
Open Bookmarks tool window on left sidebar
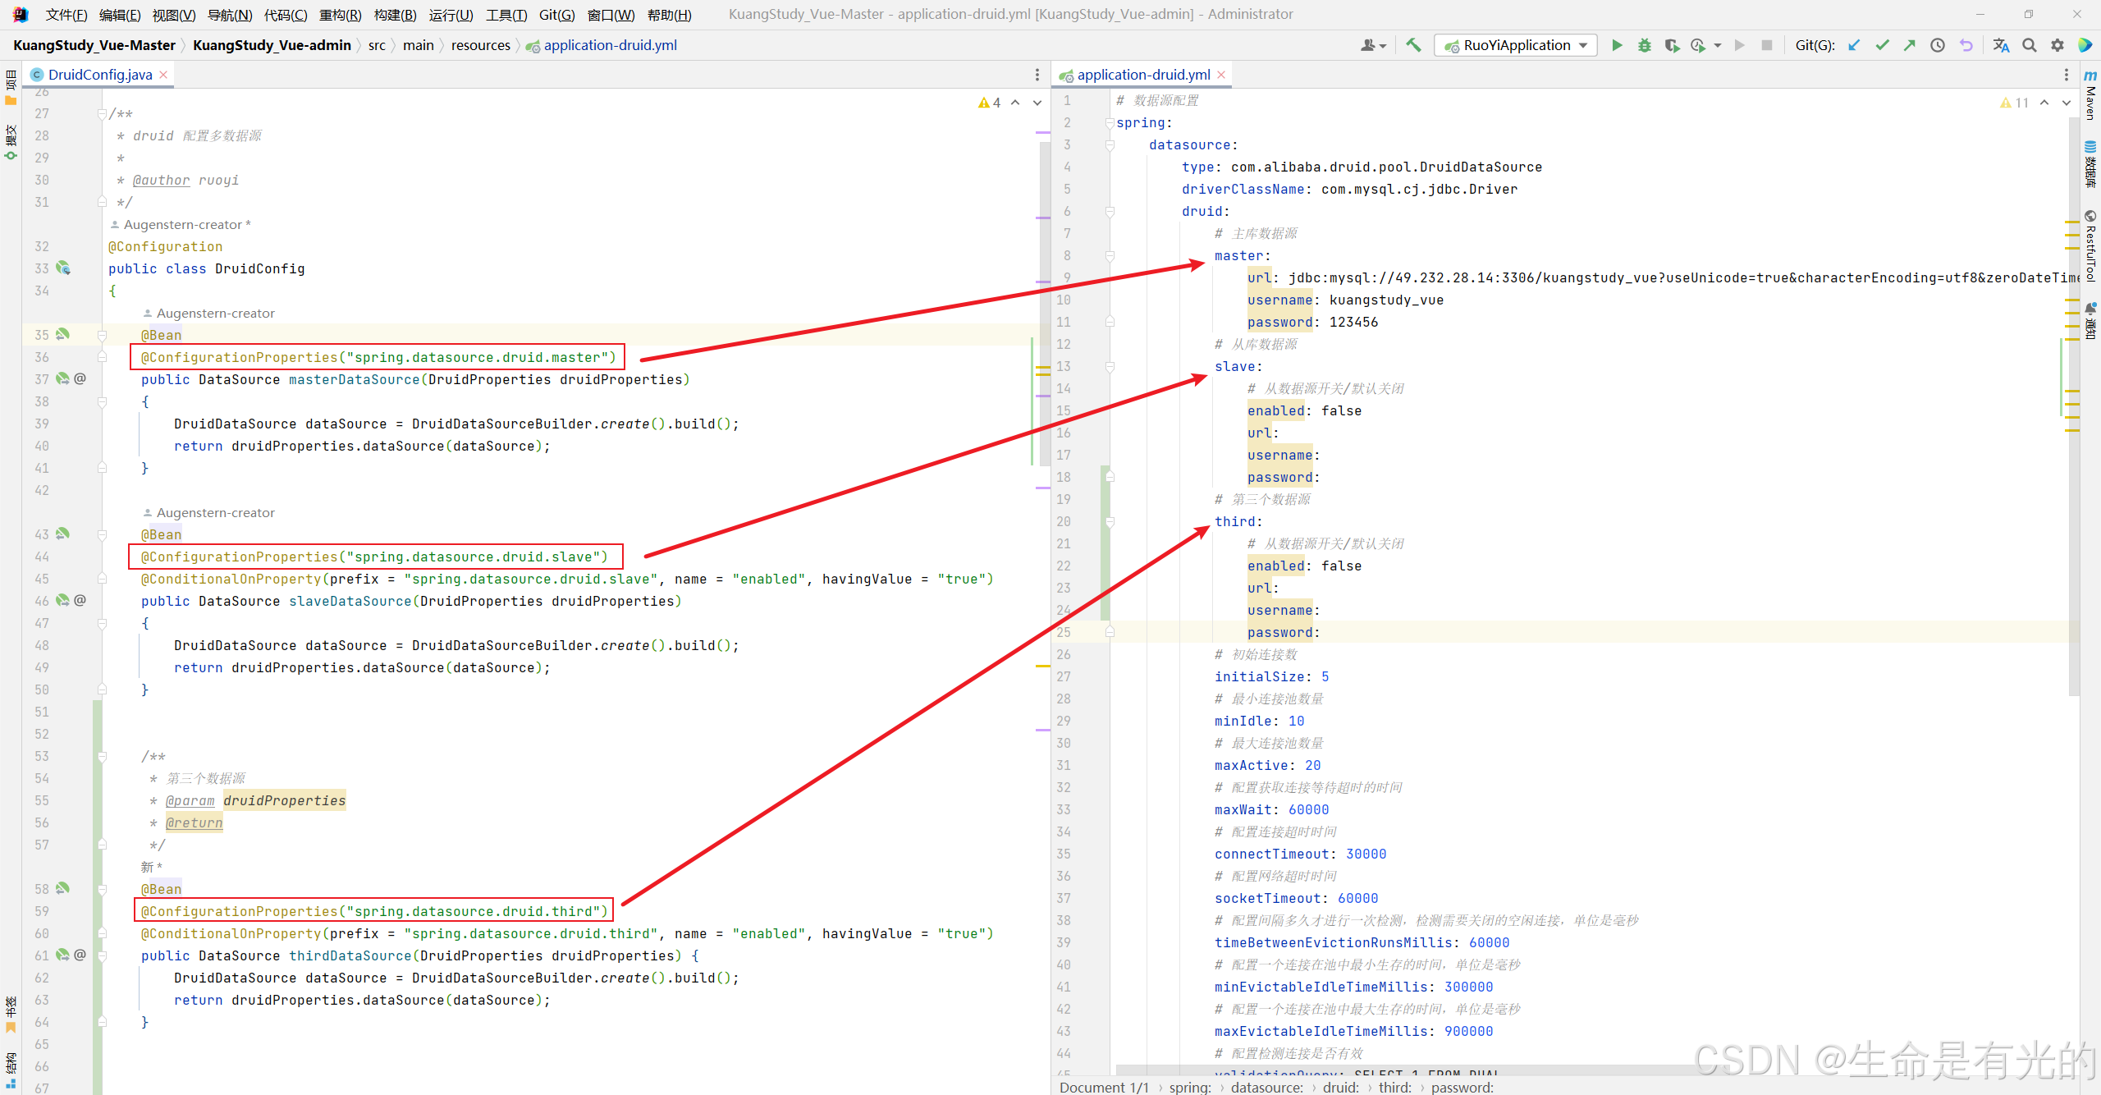(x=11, y=1015)
